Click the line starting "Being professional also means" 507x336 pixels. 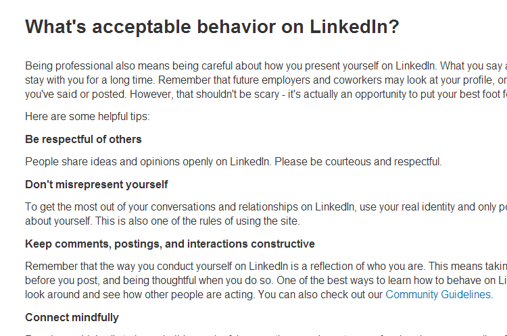point(266,66)
